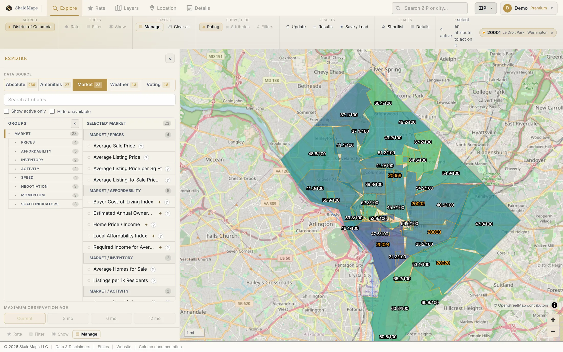The width and height of the screenshot is (563, 352).
Task: Click the Search ZIP or city field
Action: pyautogui.click(x=429, y=8)
